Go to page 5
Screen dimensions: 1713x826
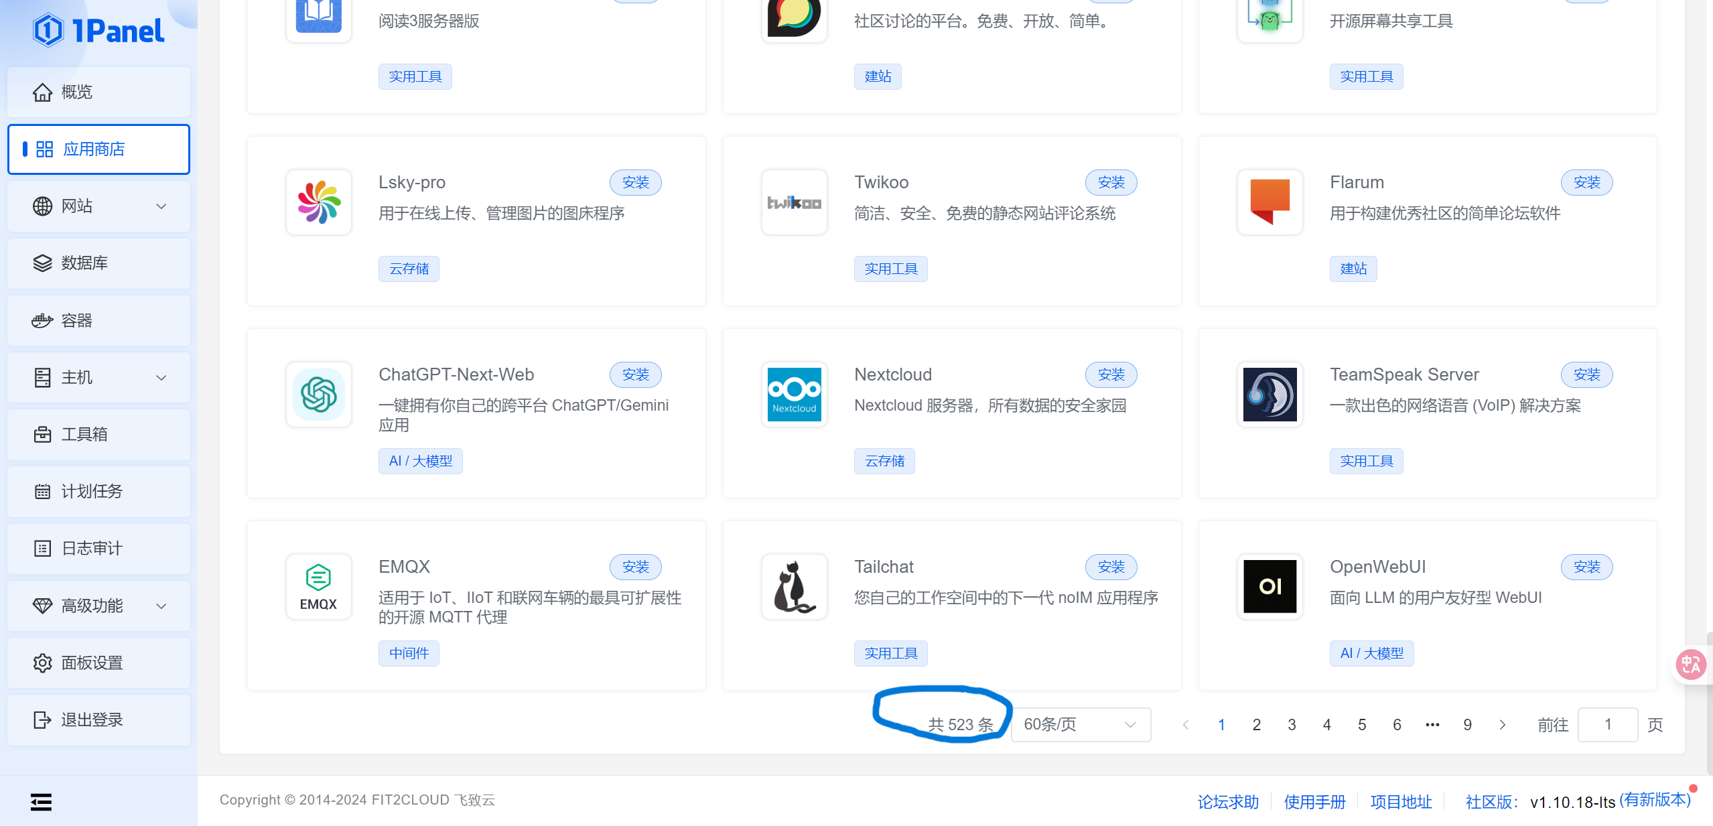(1362, 725)
